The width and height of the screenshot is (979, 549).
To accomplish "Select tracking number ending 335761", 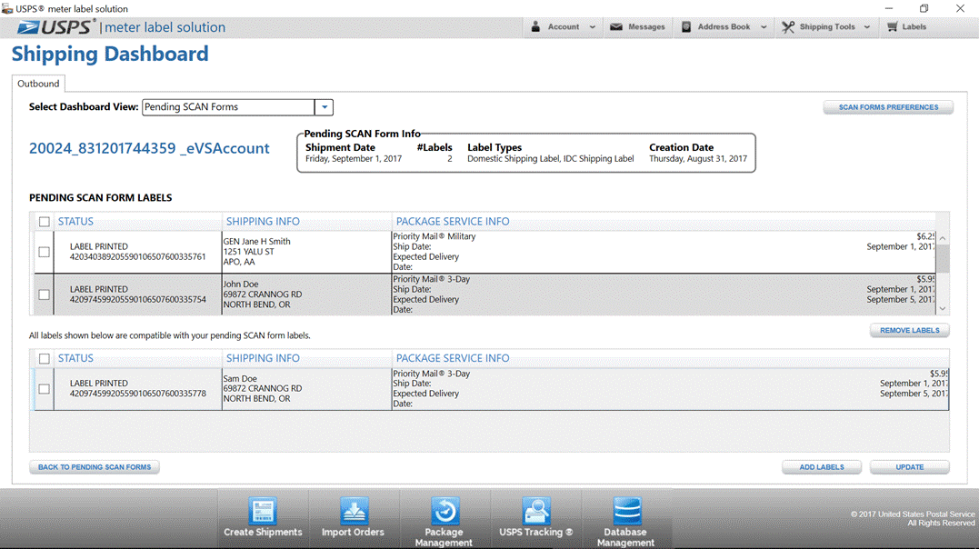I will tap(138, 256).
